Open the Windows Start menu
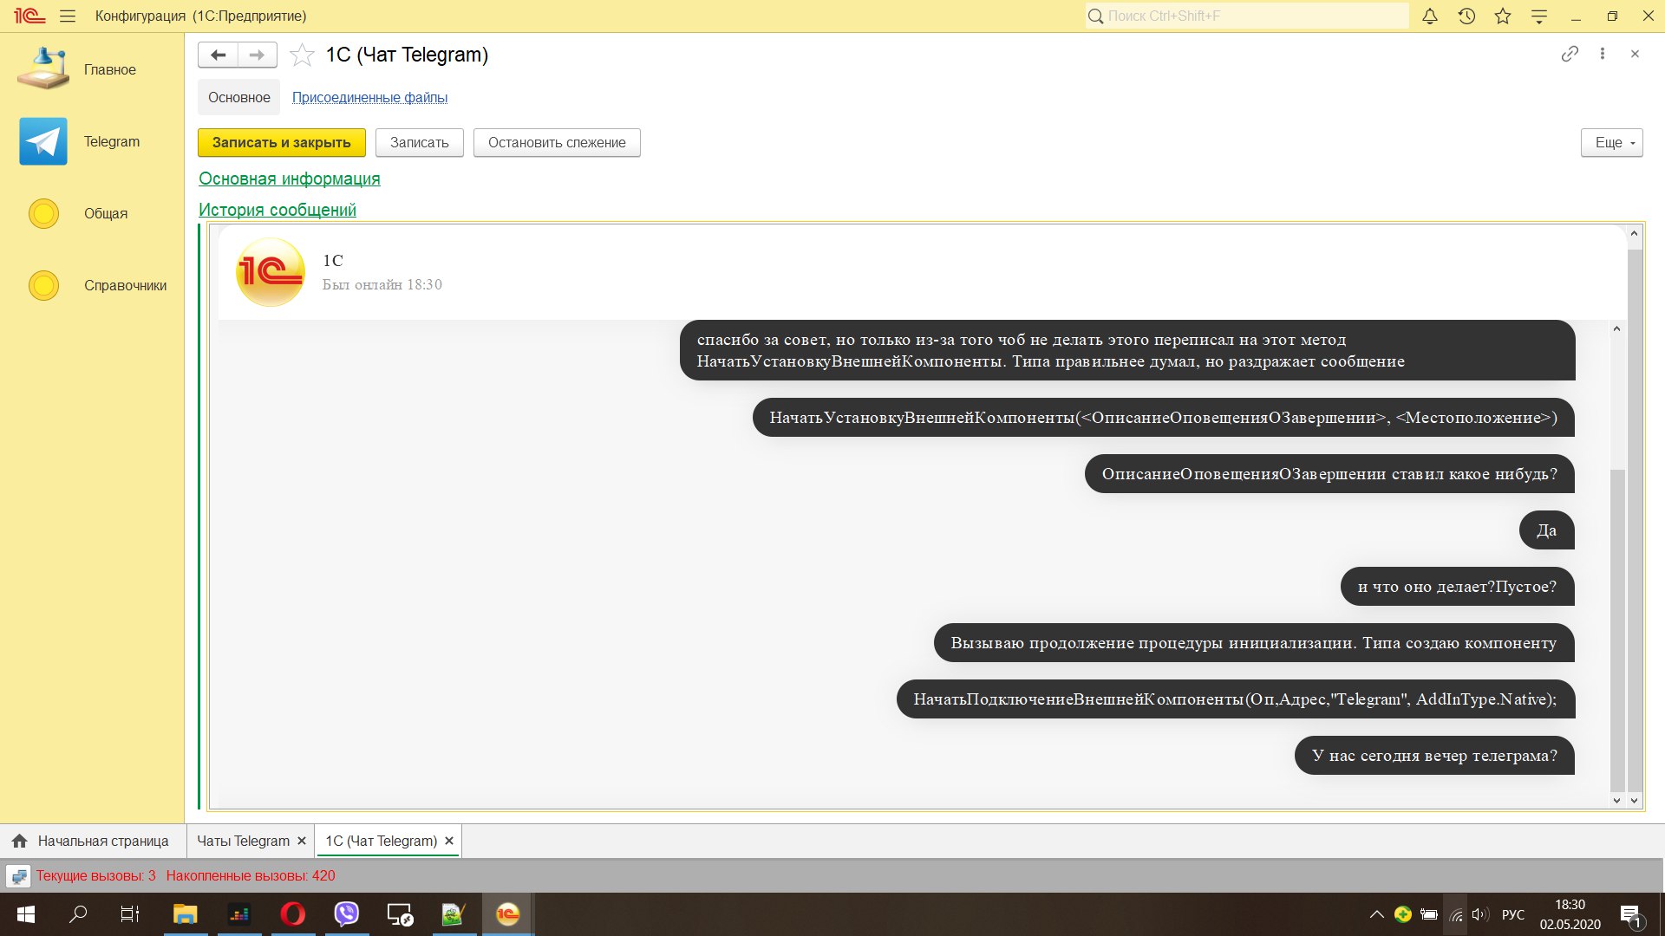1665x936 pixels. click(x=26, y=914)
